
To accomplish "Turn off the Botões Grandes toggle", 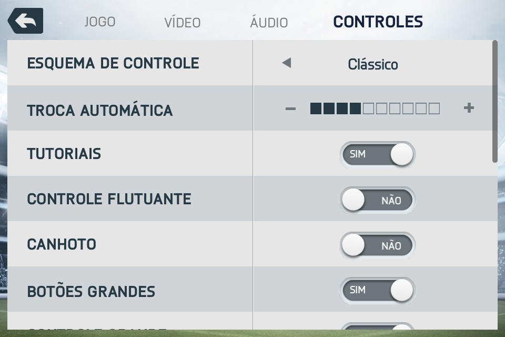I will coord(377,290).
